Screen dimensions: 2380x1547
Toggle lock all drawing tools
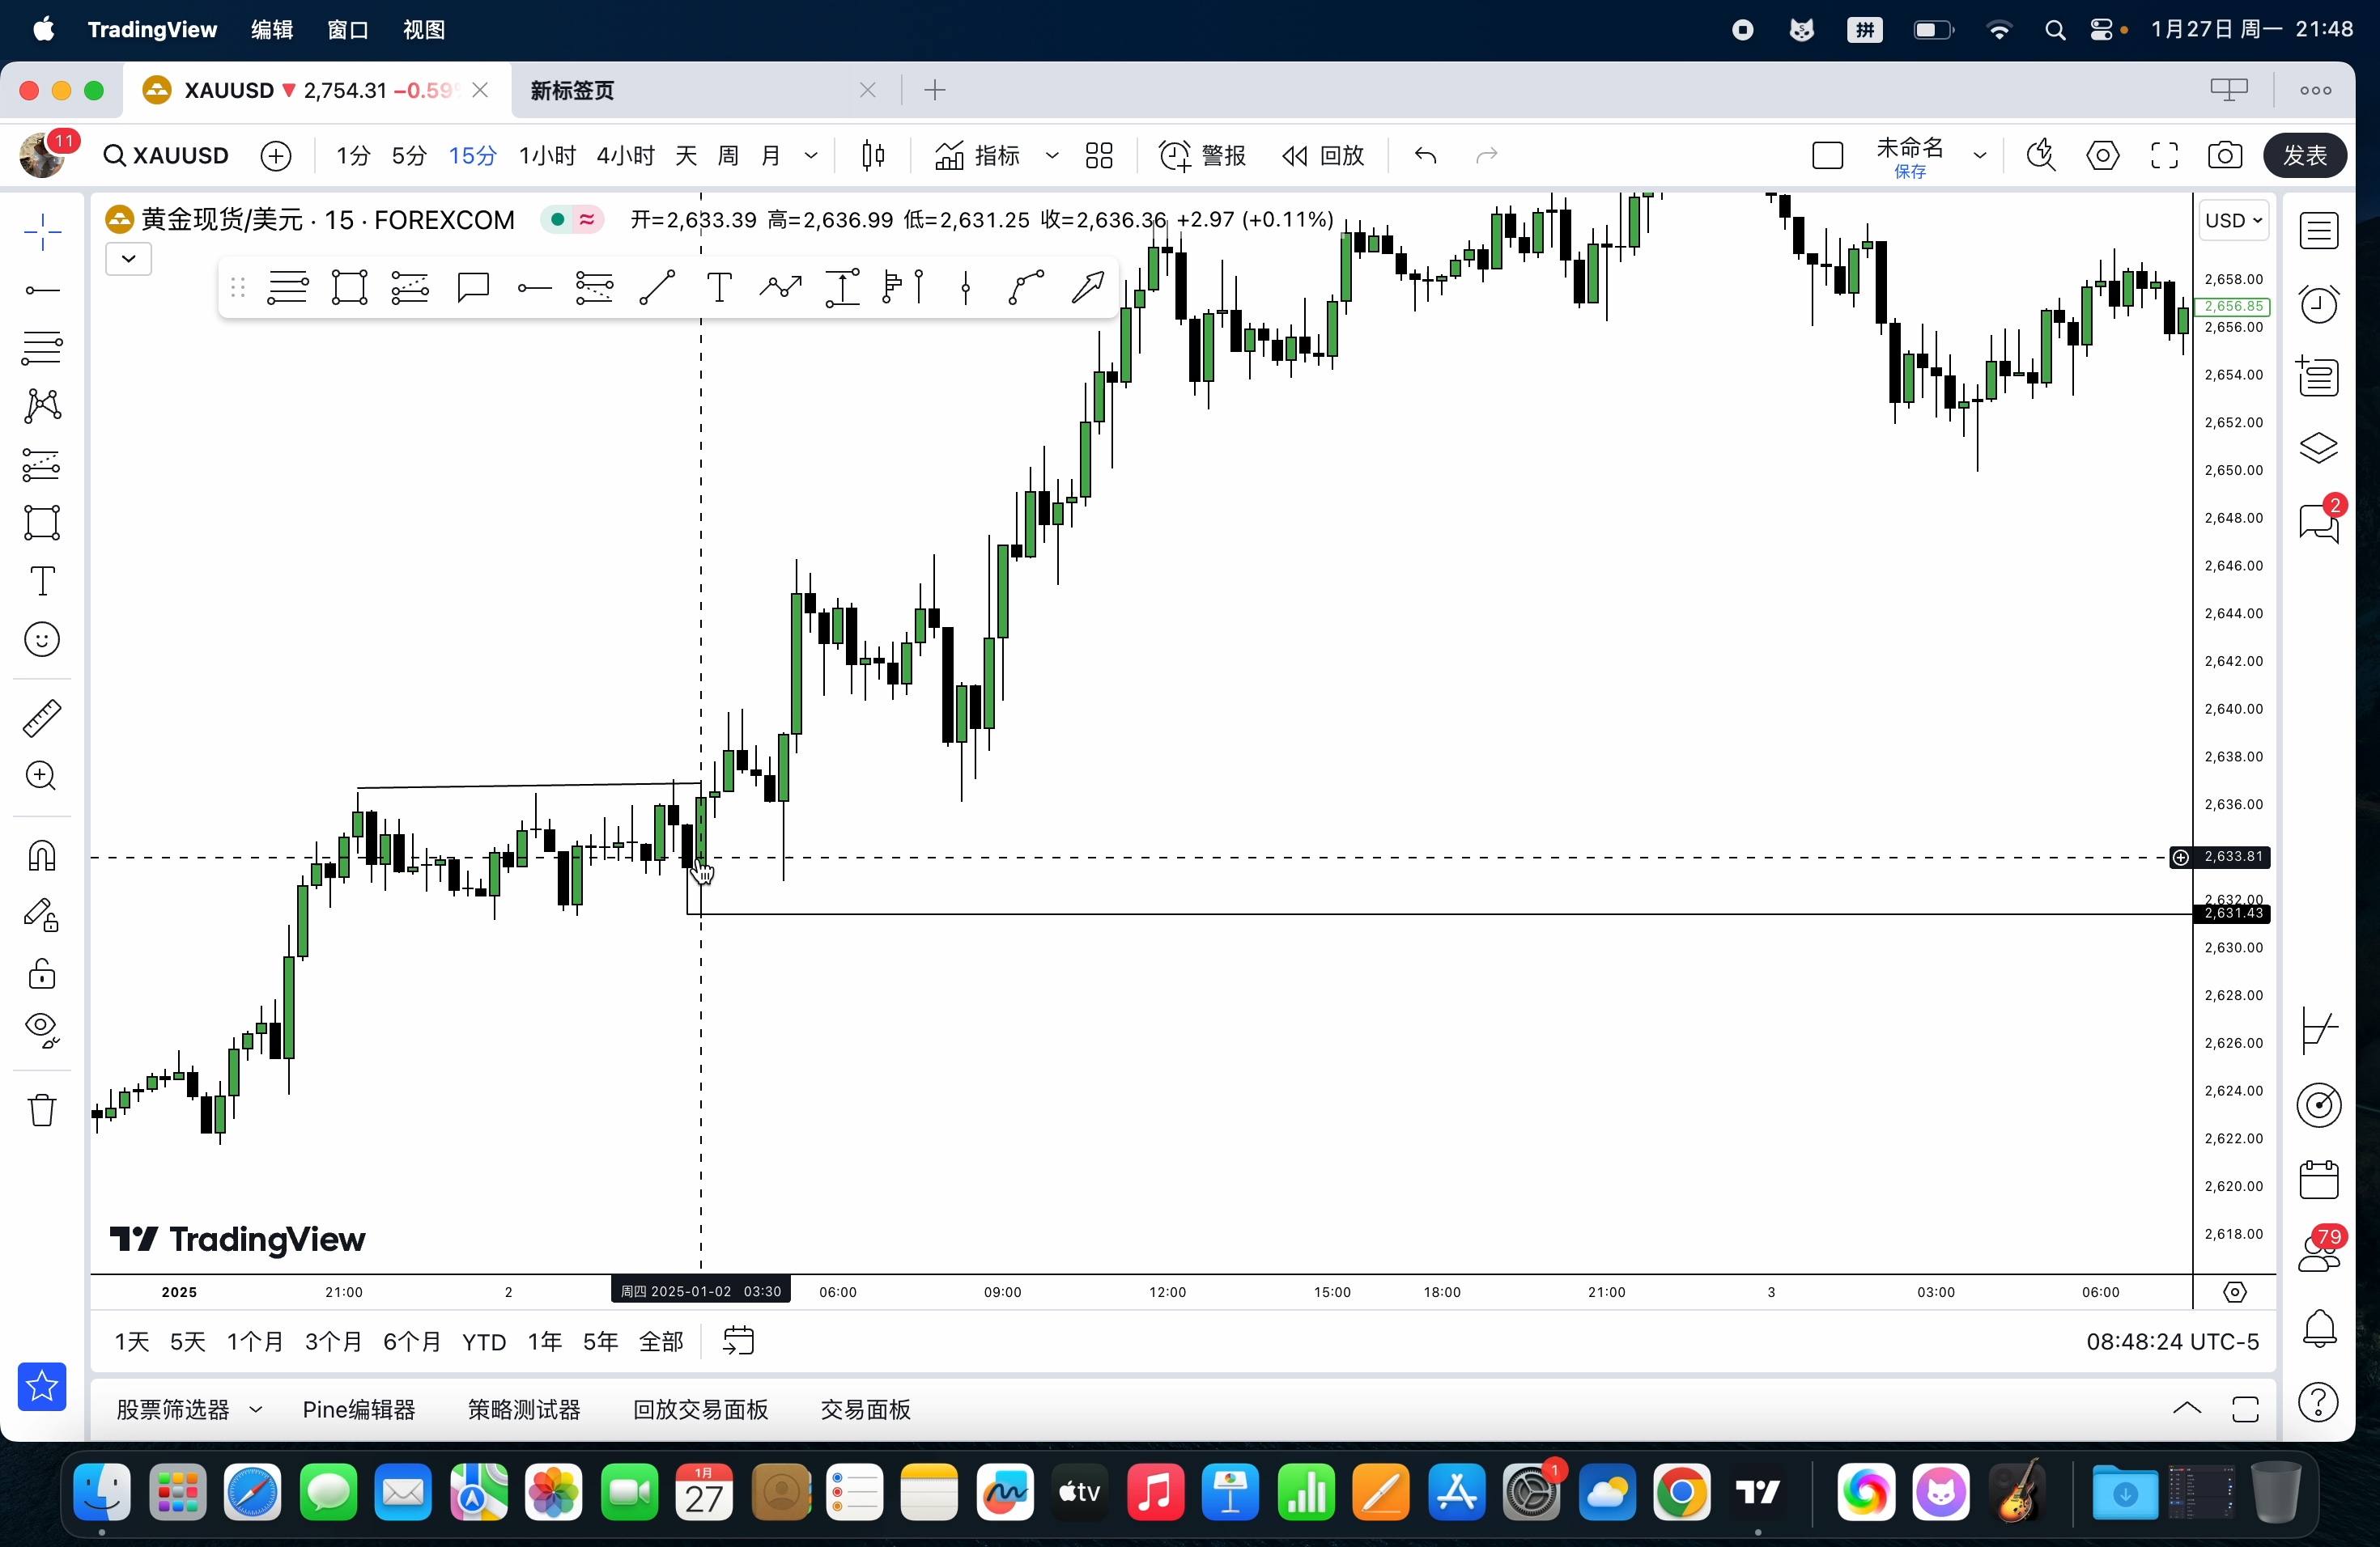42,973
